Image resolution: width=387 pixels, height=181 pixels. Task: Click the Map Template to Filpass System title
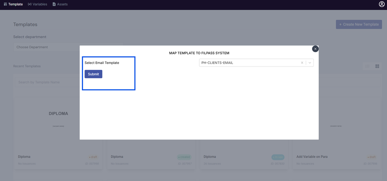click(x=199, y=53)
